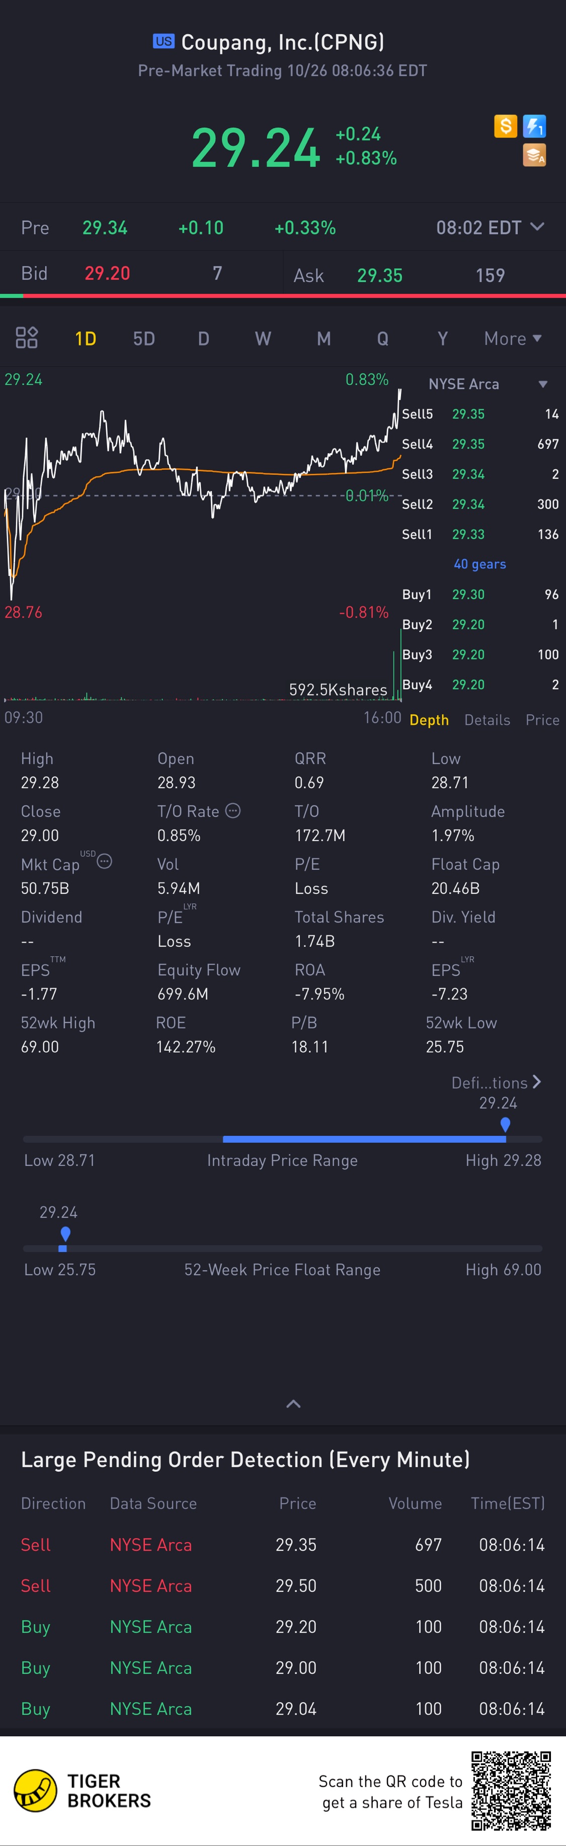
Task: Tap the US market flag badge
Action: click(164, 42)
